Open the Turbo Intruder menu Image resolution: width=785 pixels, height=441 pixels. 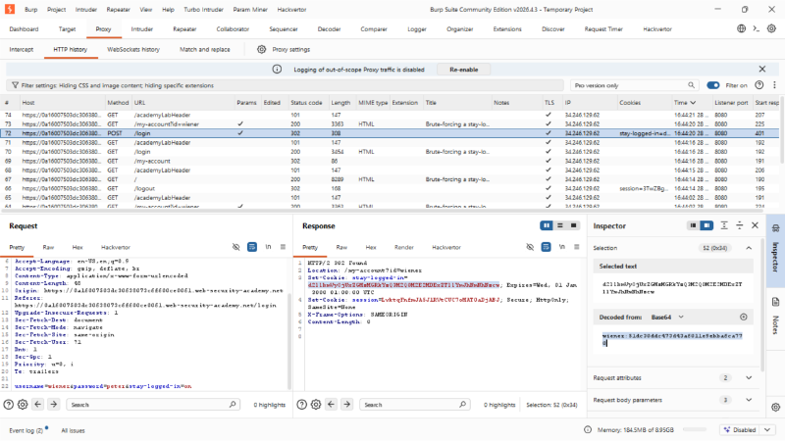[203, 10]
